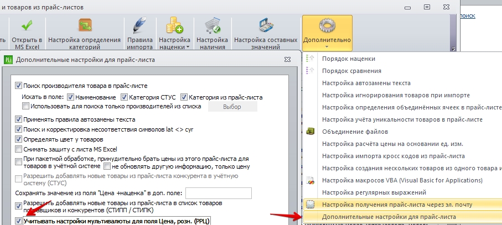This screenshot has height=225, width=502.
Task: Close the Дополнительные настройки dialog
Action: [x=287, y=60]
